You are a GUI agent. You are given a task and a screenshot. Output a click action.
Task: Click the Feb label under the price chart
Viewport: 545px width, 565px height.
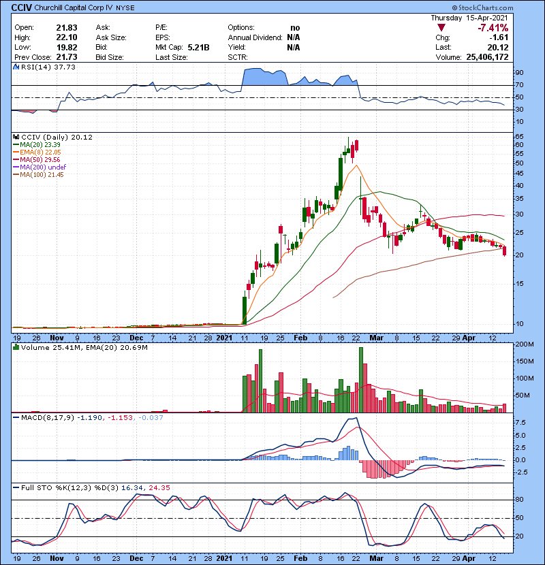point(300,338)
